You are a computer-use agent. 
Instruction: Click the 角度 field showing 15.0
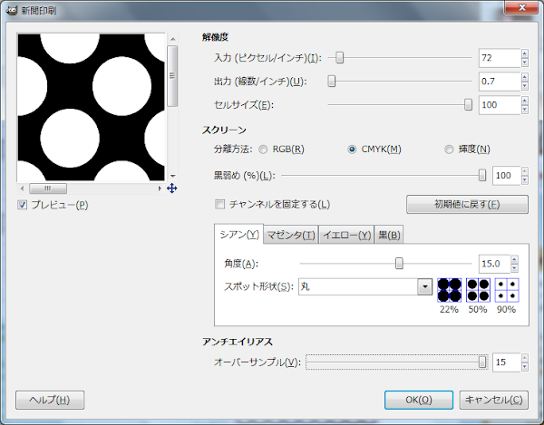tap(495, 264)
